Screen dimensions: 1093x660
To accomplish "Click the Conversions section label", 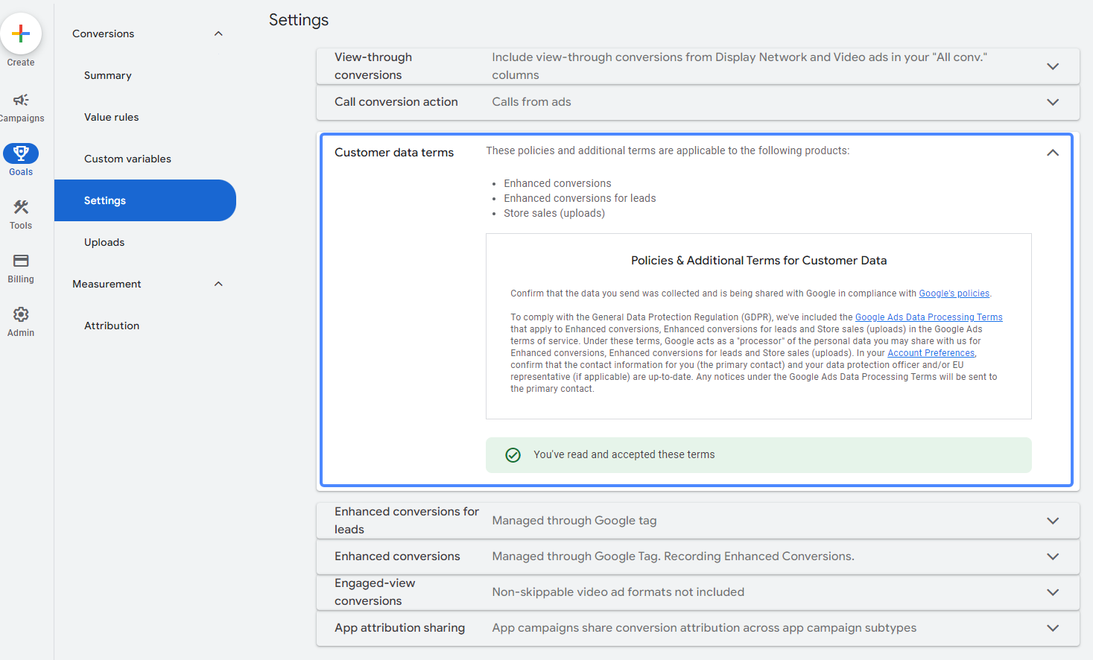I will [x=104, y=34].
